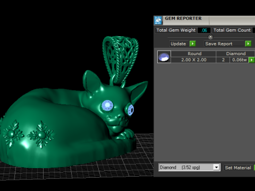Click the green arrow on the 0.06tw row
Image resolution: width=255 pixels, height=191 pixels.
pos(251,60)
